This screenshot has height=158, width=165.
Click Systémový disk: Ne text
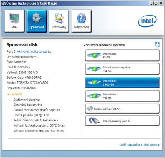tap(26, 100)
